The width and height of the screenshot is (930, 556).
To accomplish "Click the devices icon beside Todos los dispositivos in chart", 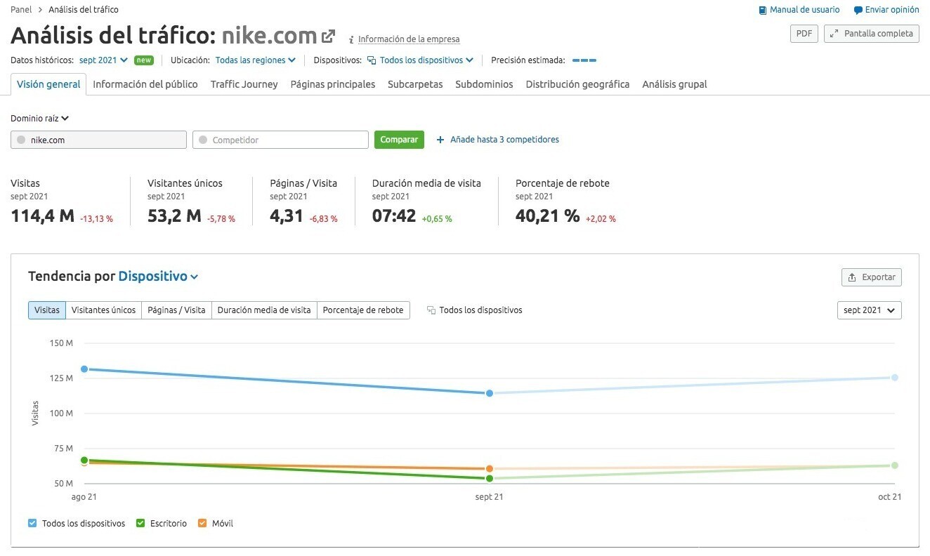I will point(431,310).
